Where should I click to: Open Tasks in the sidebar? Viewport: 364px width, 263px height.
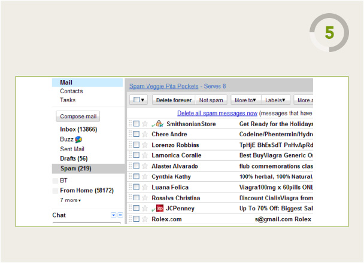click(68, 100)
